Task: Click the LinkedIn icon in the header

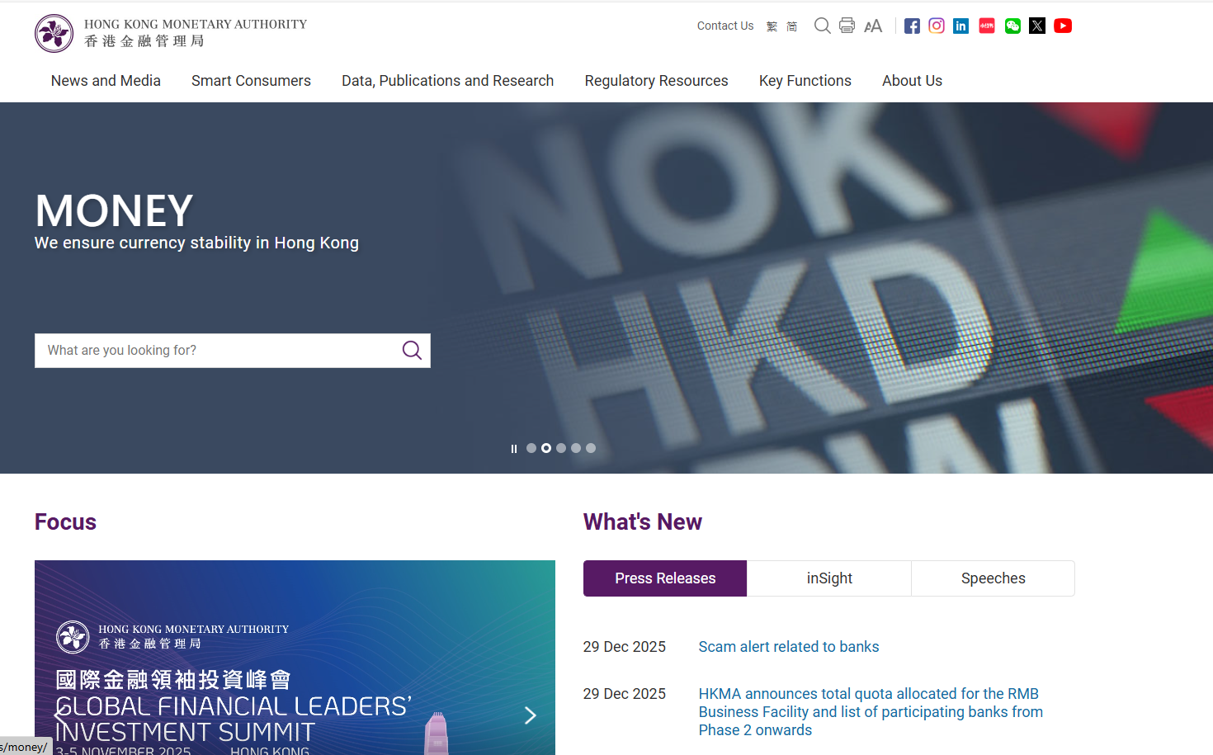Action: [x=960, y=26]
